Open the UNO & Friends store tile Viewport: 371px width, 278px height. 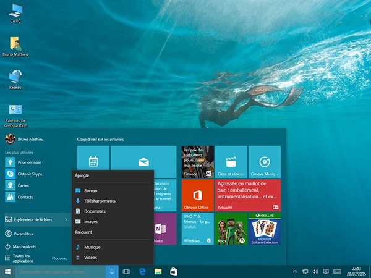(x=198, y=229)
